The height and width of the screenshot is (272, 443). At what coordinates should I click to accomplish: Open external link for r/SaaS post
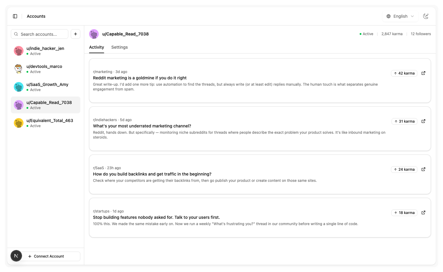click(x=423, y=169)
